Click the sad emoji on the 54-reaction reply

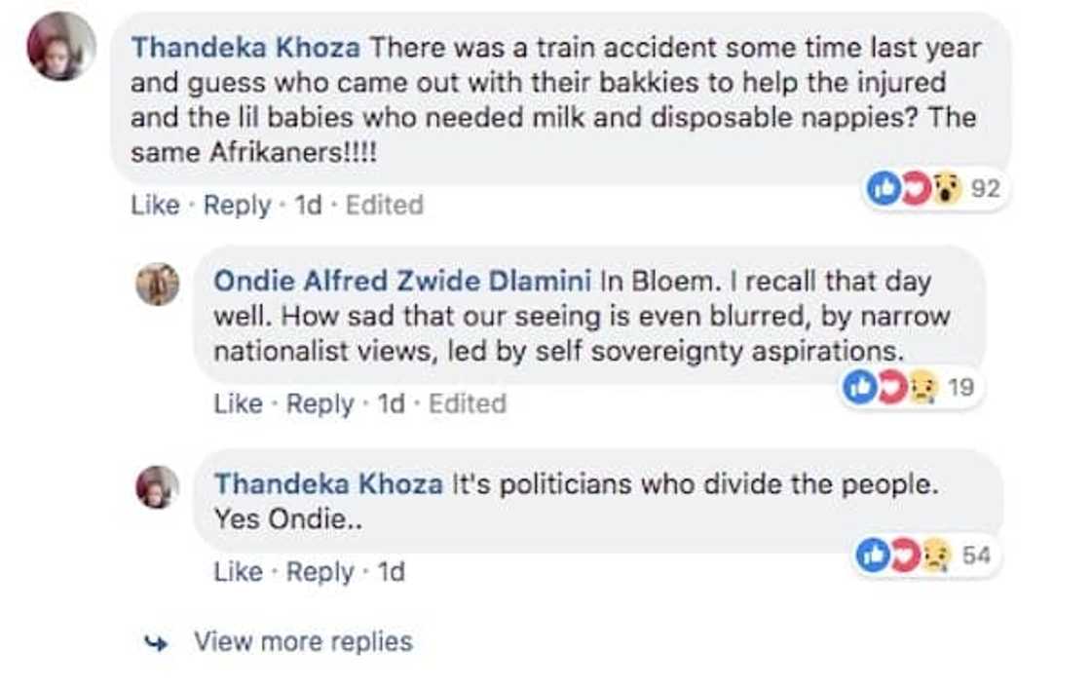[x=935, y=555]
